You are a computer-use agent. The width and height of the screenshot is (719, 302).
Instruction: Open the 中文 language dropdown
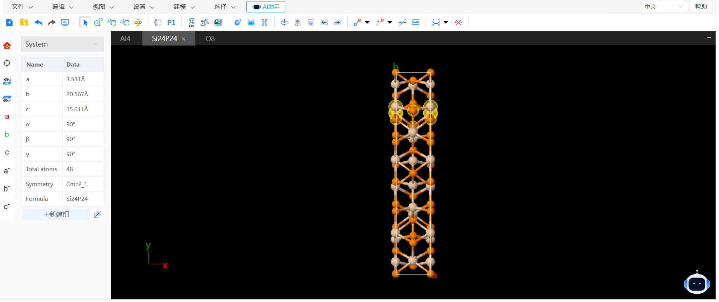[664, 6]
